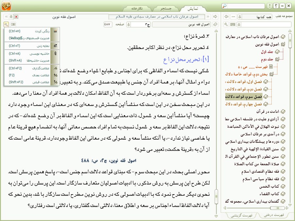
Task: Switch to the اصول عرفان ناب اسلامی document tab
Action: 157,17
